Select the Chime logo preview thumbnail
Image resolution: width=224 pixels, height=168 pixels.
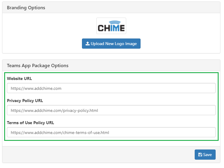111,26
